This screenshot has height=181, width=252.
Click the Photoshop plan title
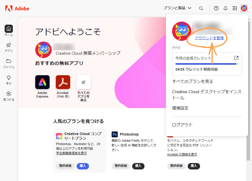[129, 134]
